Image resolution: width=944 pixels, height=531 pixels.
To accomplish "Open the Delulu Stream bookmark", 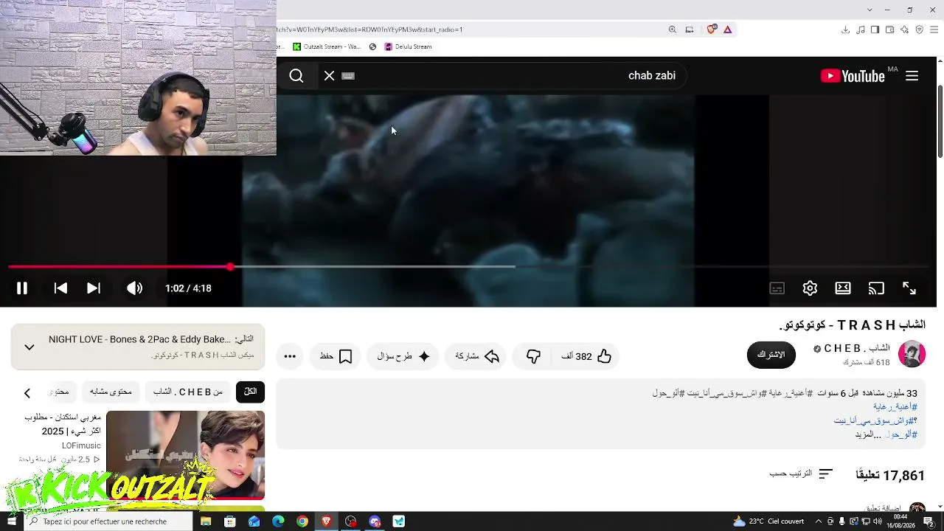I will point(408,46).
